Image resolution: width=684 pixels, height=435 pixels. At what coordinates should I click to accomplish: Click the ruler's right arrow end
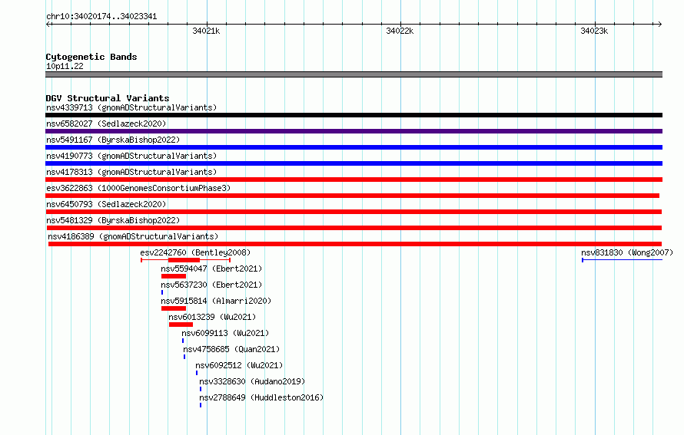659,24
